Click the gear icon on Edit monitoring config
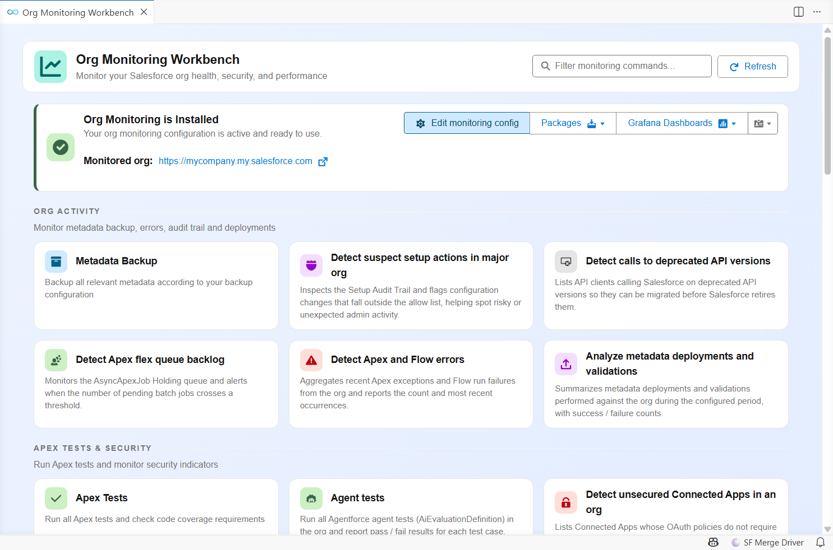 click(421, 123)
